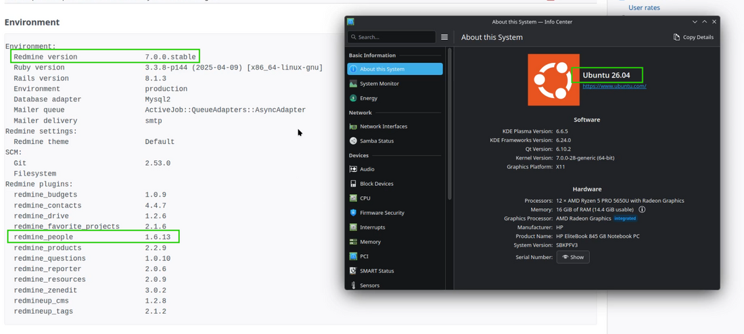Screen dimensions: 744x334
Task: Open the www.ubuntu.com link
Action: [614, 87]
